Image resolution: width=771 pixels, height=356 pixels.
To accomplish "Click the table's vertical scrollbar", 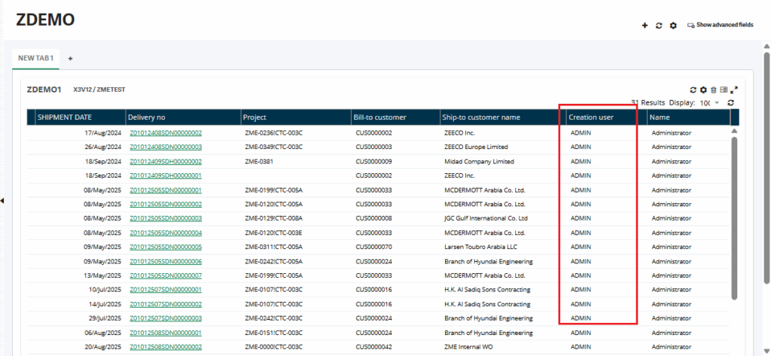I will (735, 218).
